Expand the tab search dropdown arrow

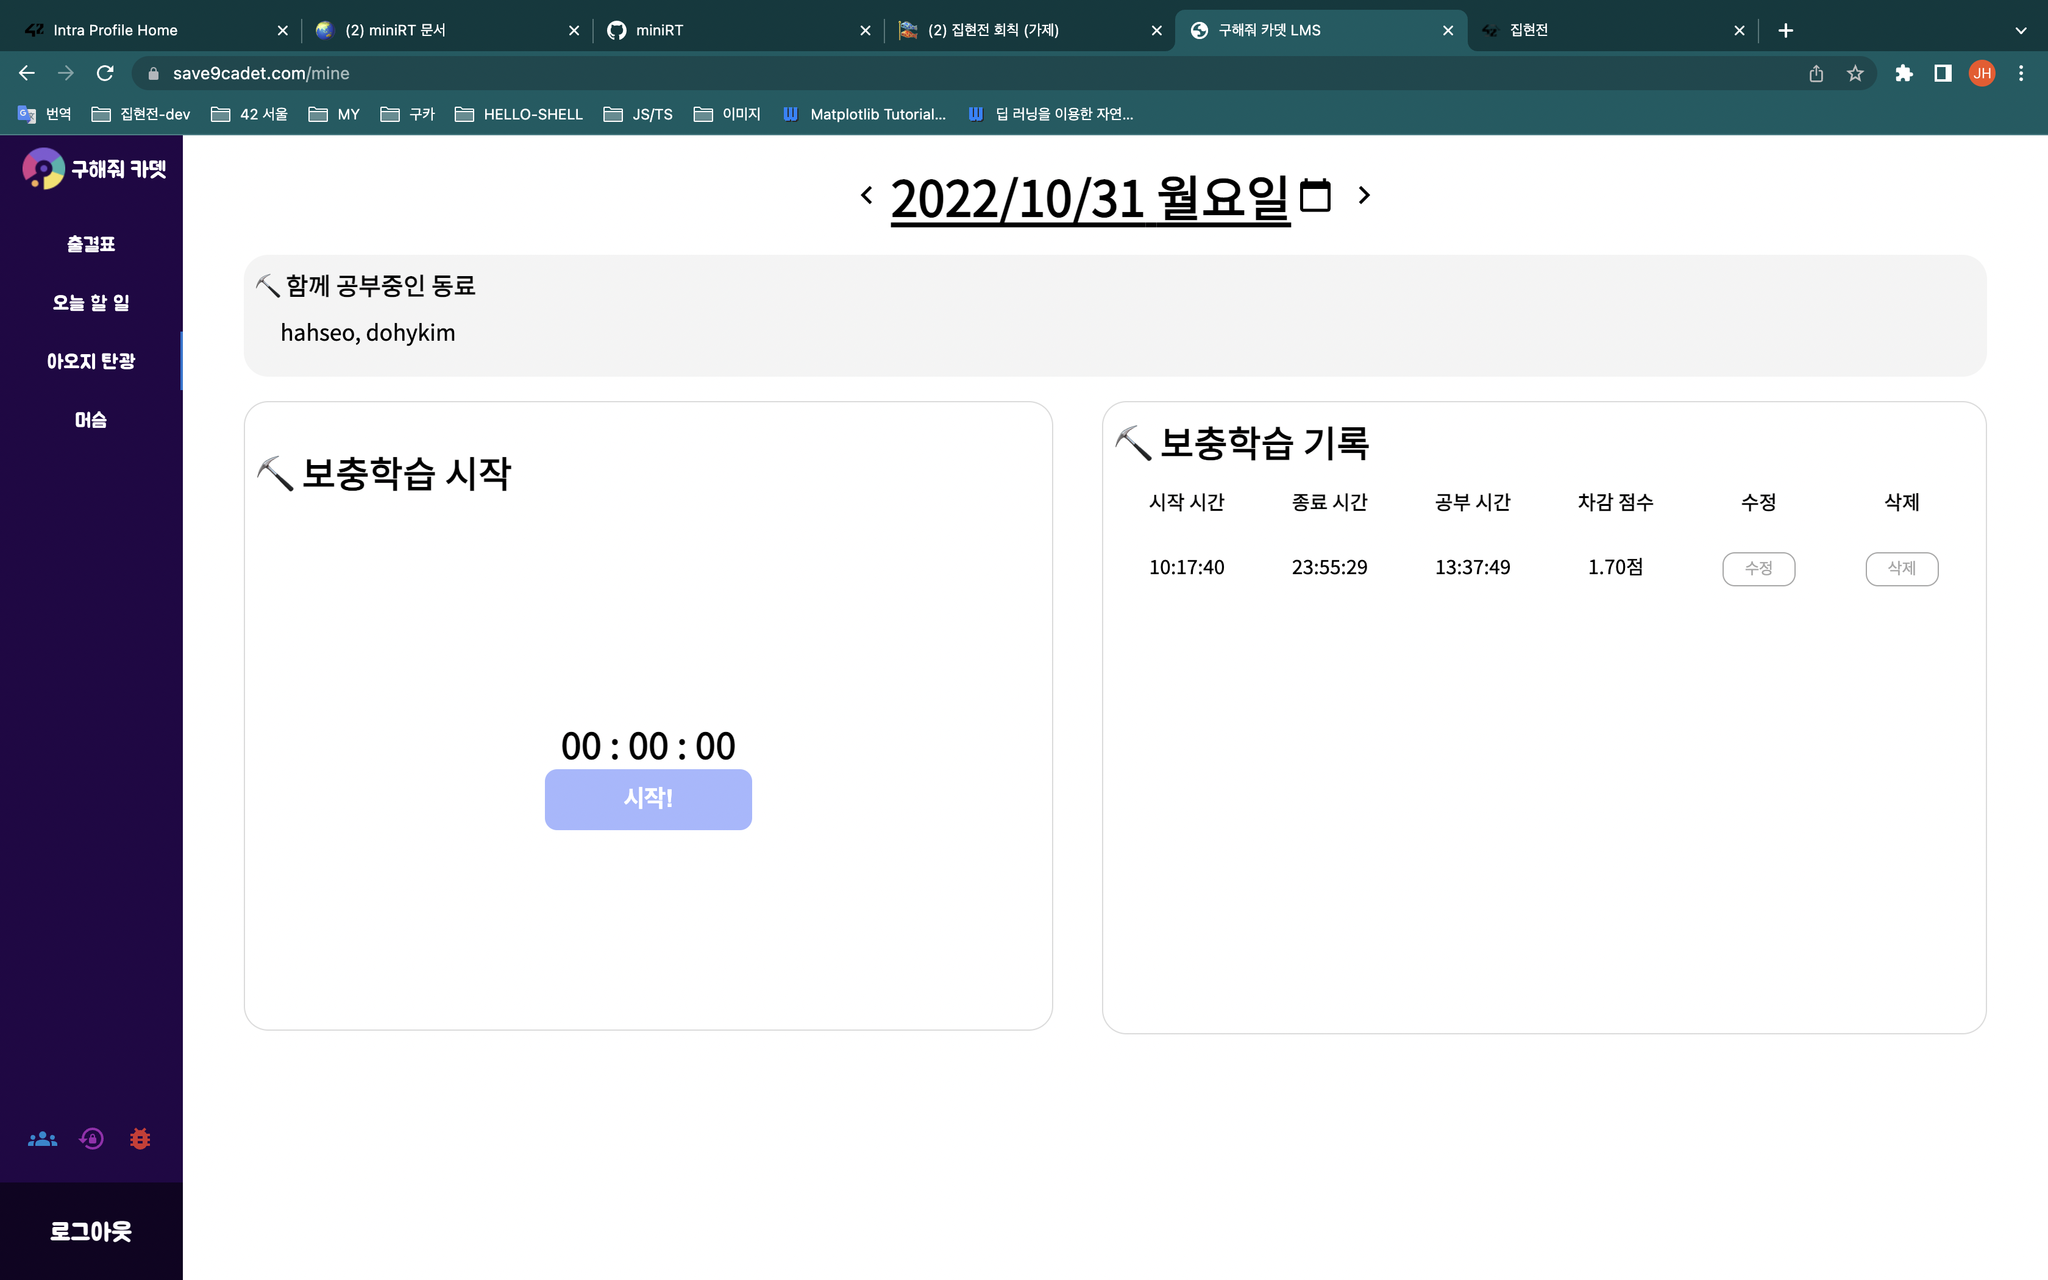[x=2021, y=30]
